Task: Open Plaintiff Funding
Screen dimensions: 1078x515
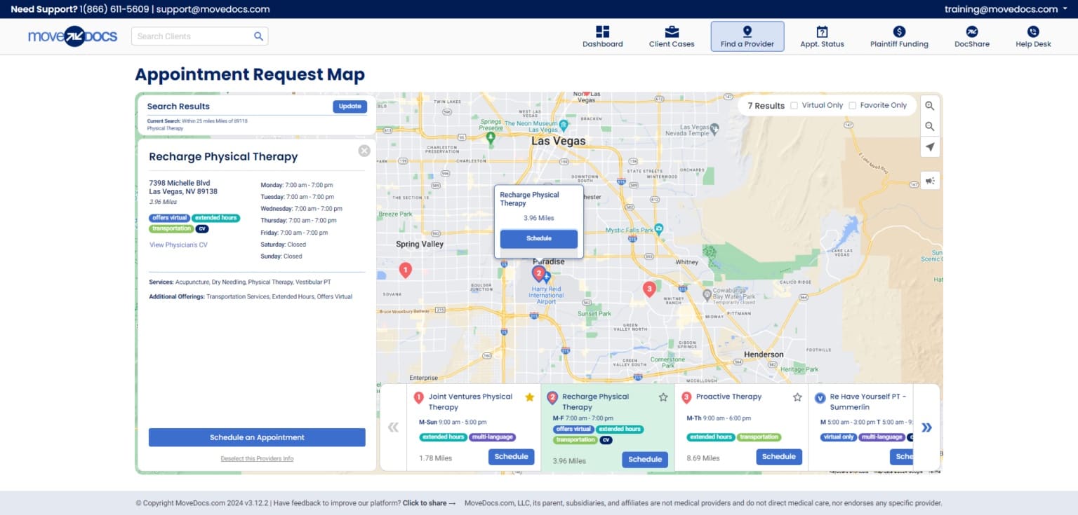Action: point(898,36)
